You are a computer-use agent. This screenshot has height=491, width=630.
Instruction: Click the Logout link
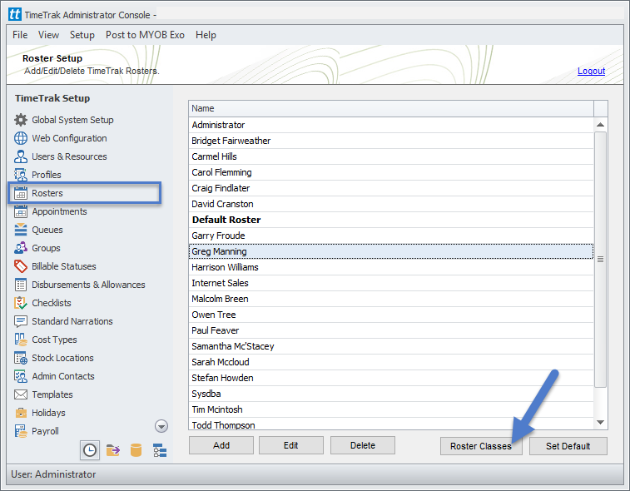click(591, 71)
